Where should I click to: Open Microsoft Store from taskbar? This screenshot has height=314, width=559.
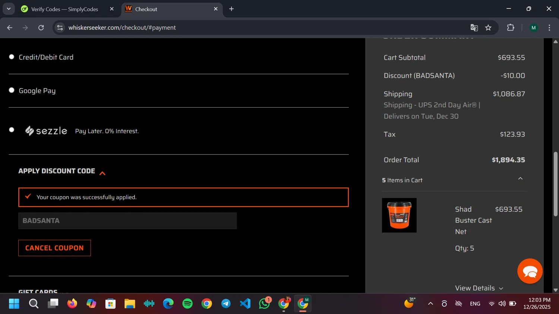pyautogui.click(x=111, y=304)
